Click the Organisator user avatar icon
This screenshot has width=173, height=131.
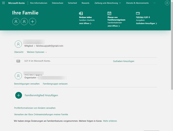pyautogui.click(x=18, y=76)
